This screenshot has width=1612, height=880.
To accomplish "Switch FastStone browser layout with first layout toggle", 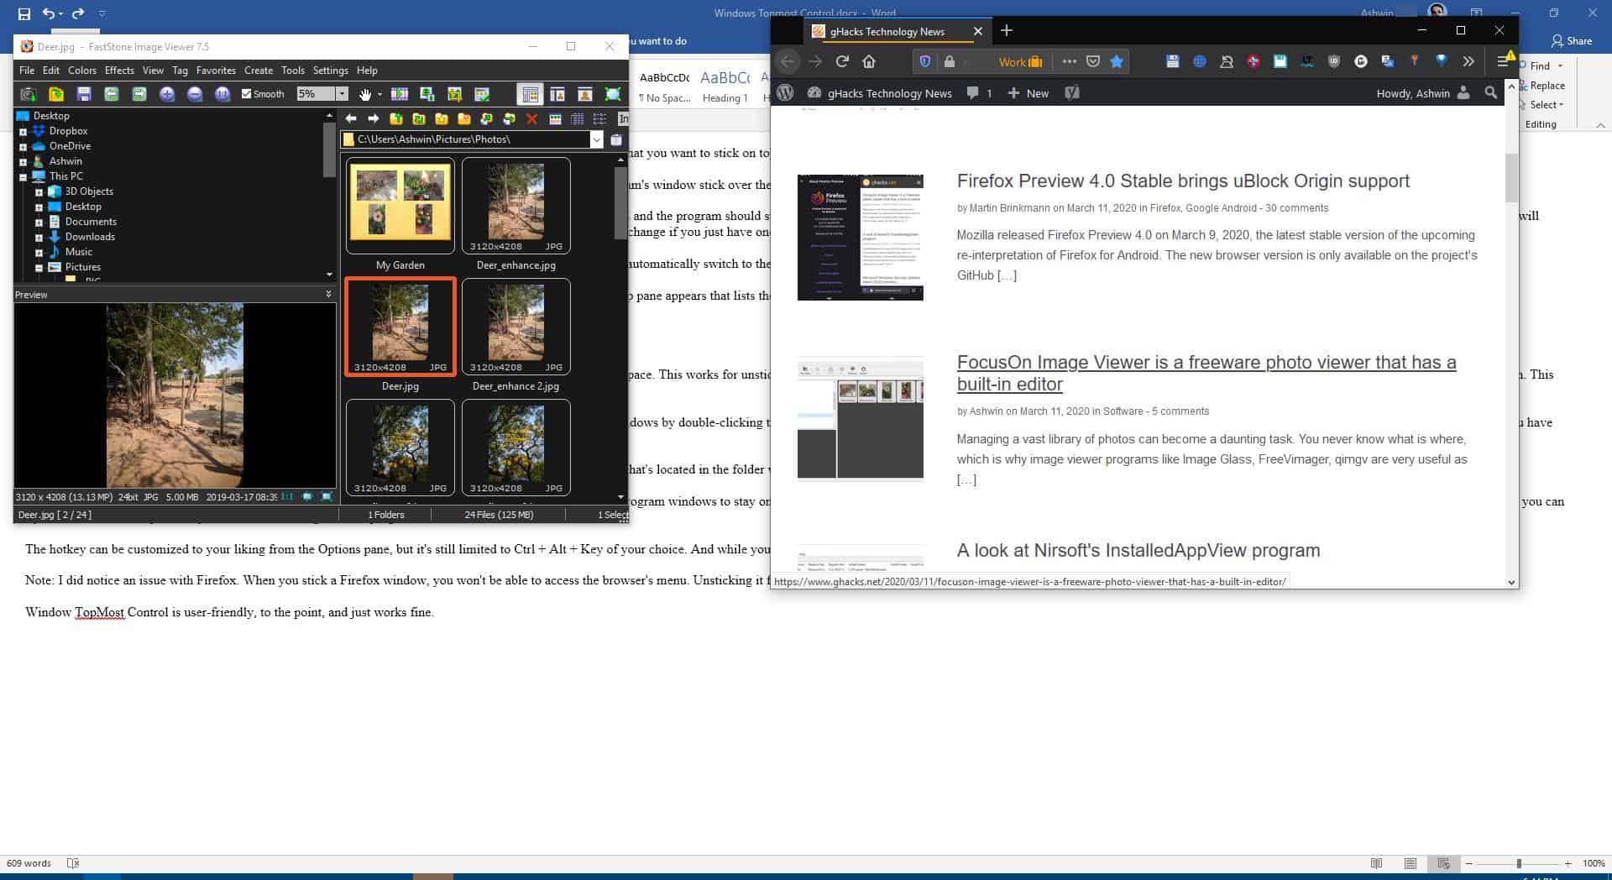I will click(531, 94).
